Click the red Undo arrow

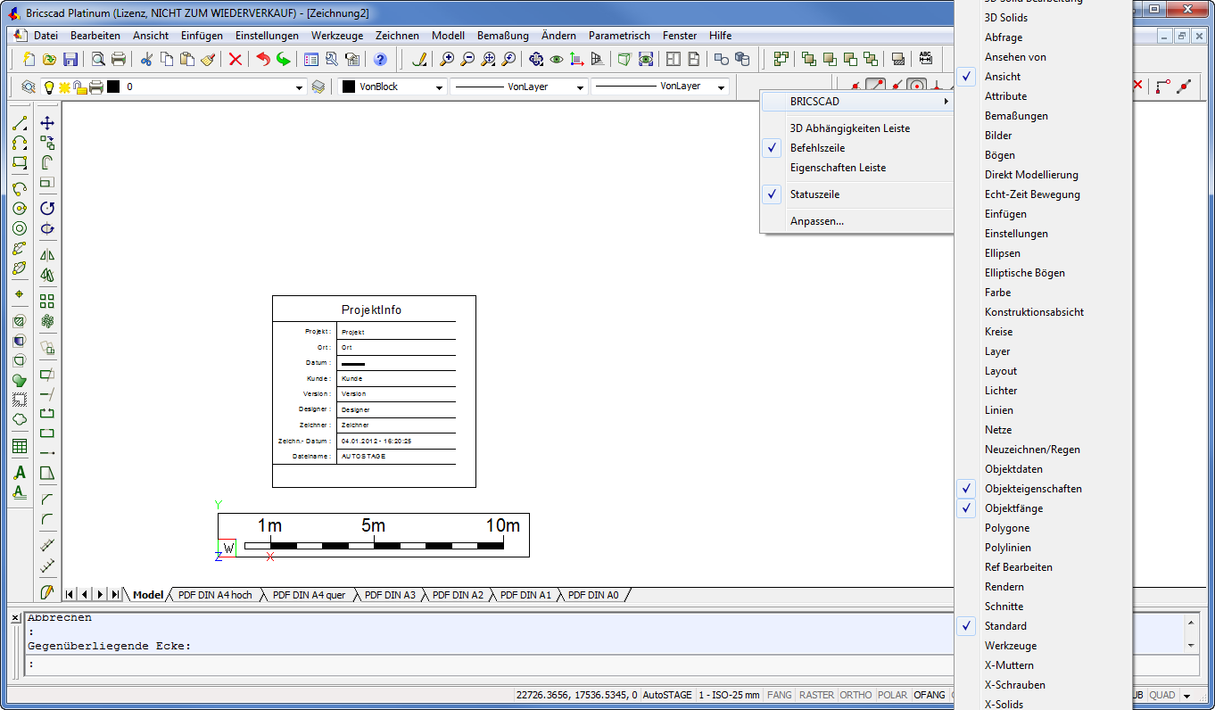pyautogui.click(x=263, y=60)
